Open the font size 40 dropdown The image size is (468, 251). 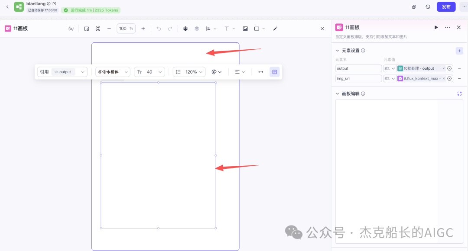[149, 72]
